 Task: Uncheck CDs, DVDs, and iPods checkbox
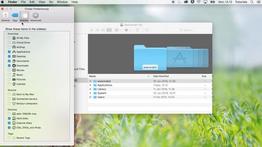pos(9,128)
